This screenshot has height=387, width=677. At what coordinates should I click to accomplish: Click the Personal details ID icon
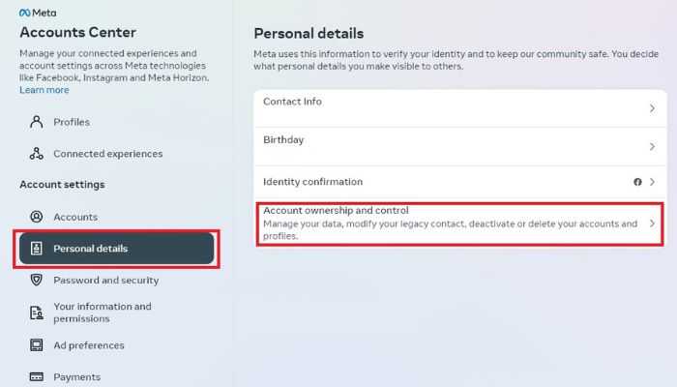point(37,249)
